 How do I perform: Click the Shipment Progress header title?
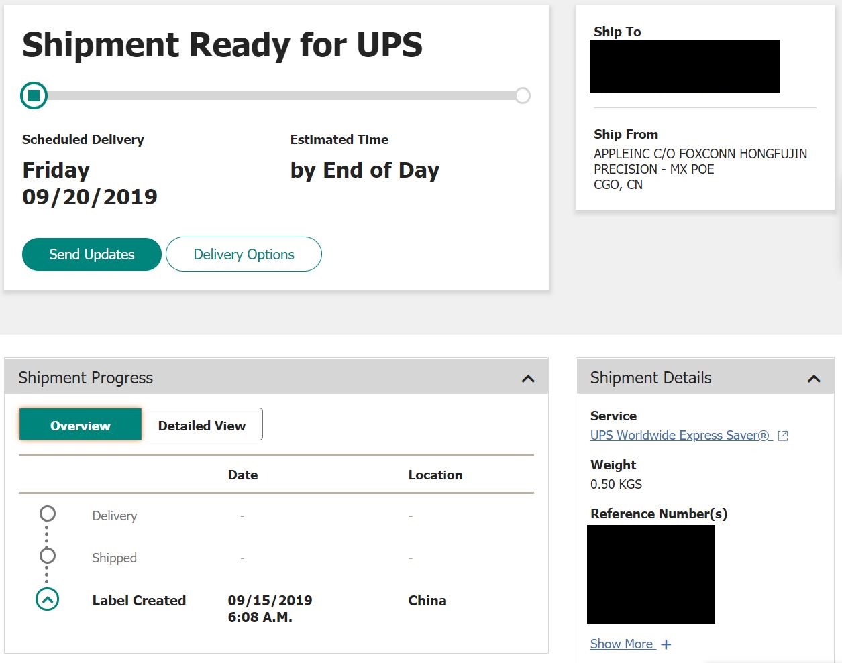pos(86,378)
